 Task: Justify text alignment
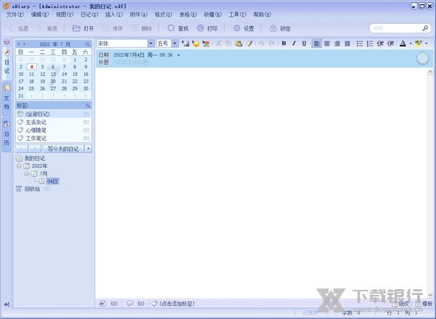pos(347,44)
